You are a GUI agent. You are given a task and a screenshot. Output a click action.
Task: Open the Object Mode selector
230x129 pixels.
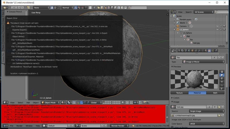[51, 102]
